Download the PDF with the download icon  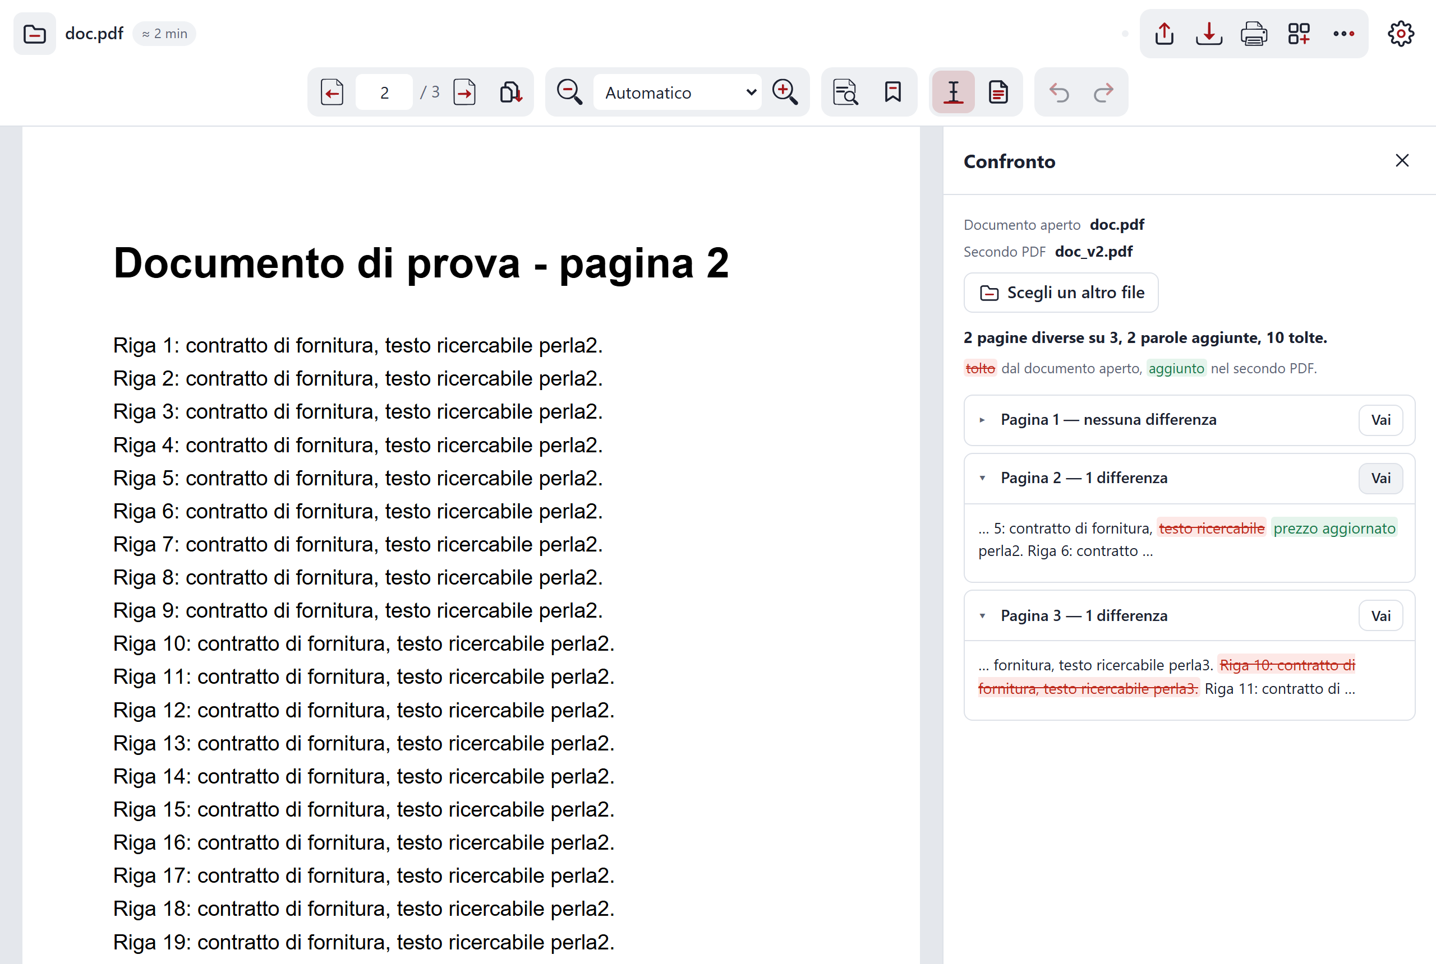tap(1209, 34)
